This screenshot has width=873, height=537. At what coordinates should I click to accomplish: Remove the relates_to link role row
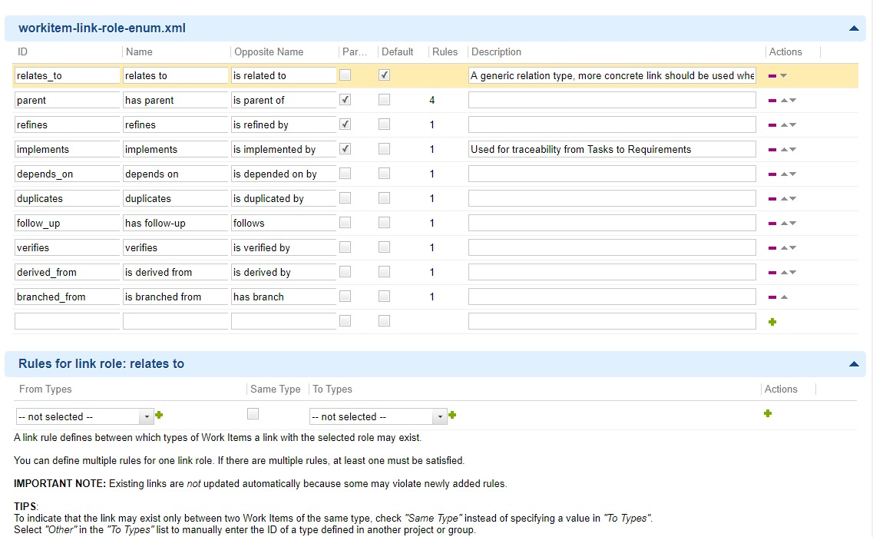(772, 75)
